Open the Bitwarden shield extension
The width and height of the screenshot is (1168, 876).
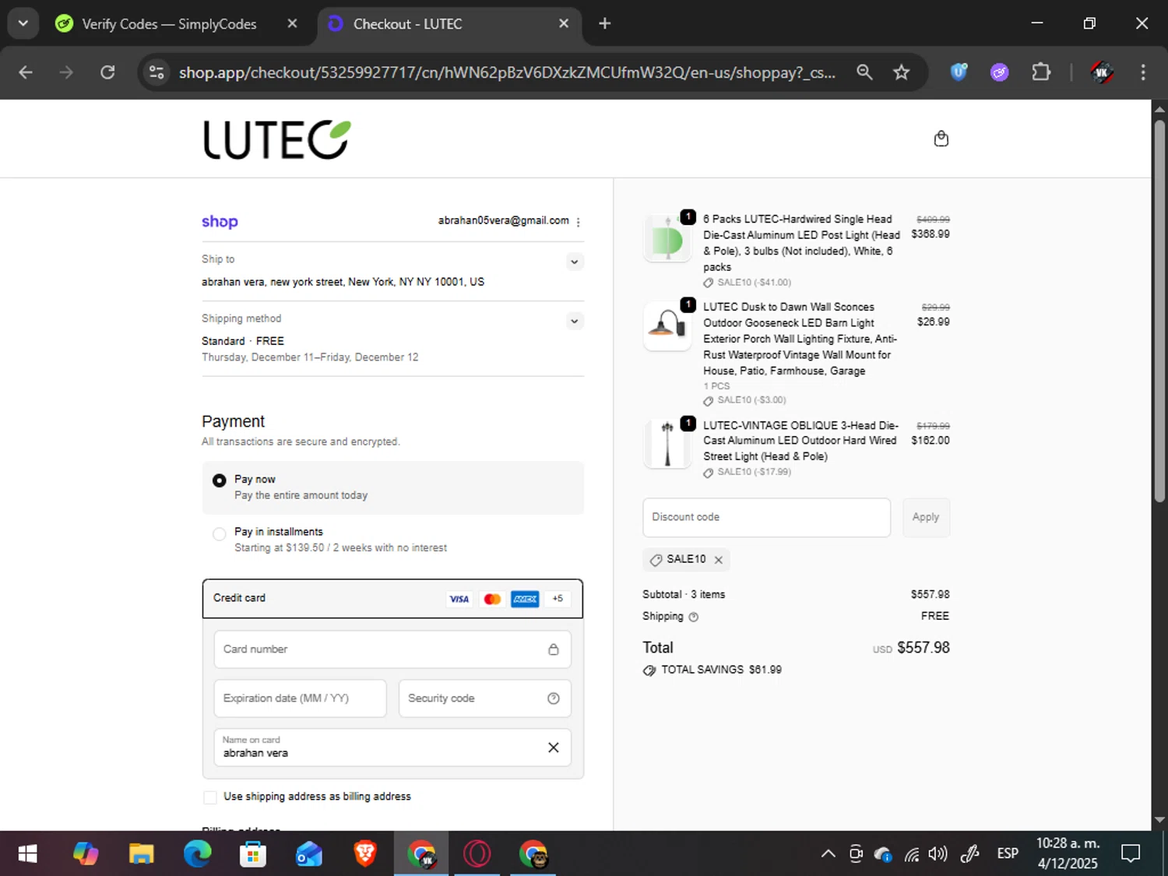point(959,72)
